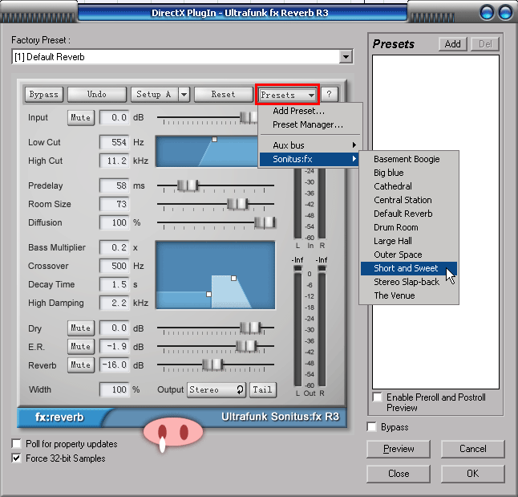Open the Factory Preset dropdown arrow
The image size is (518, 497).
coord(346,57)
